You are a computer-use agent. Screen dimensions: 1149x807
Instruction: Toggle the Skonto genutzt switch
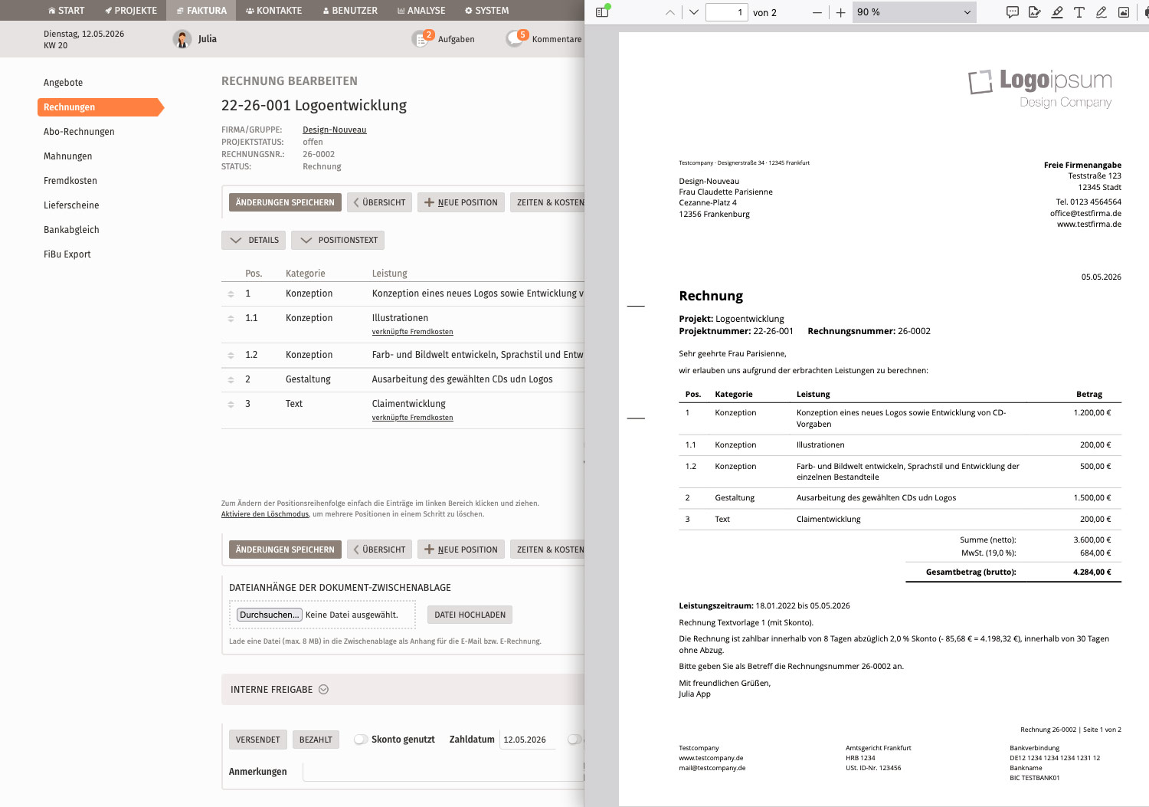coord(361,740)
